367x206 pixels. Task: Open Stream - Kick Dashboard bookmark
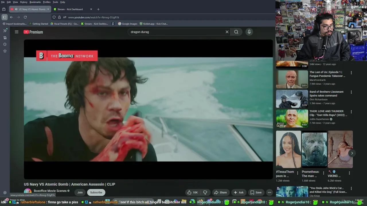[x=95, y=24]
